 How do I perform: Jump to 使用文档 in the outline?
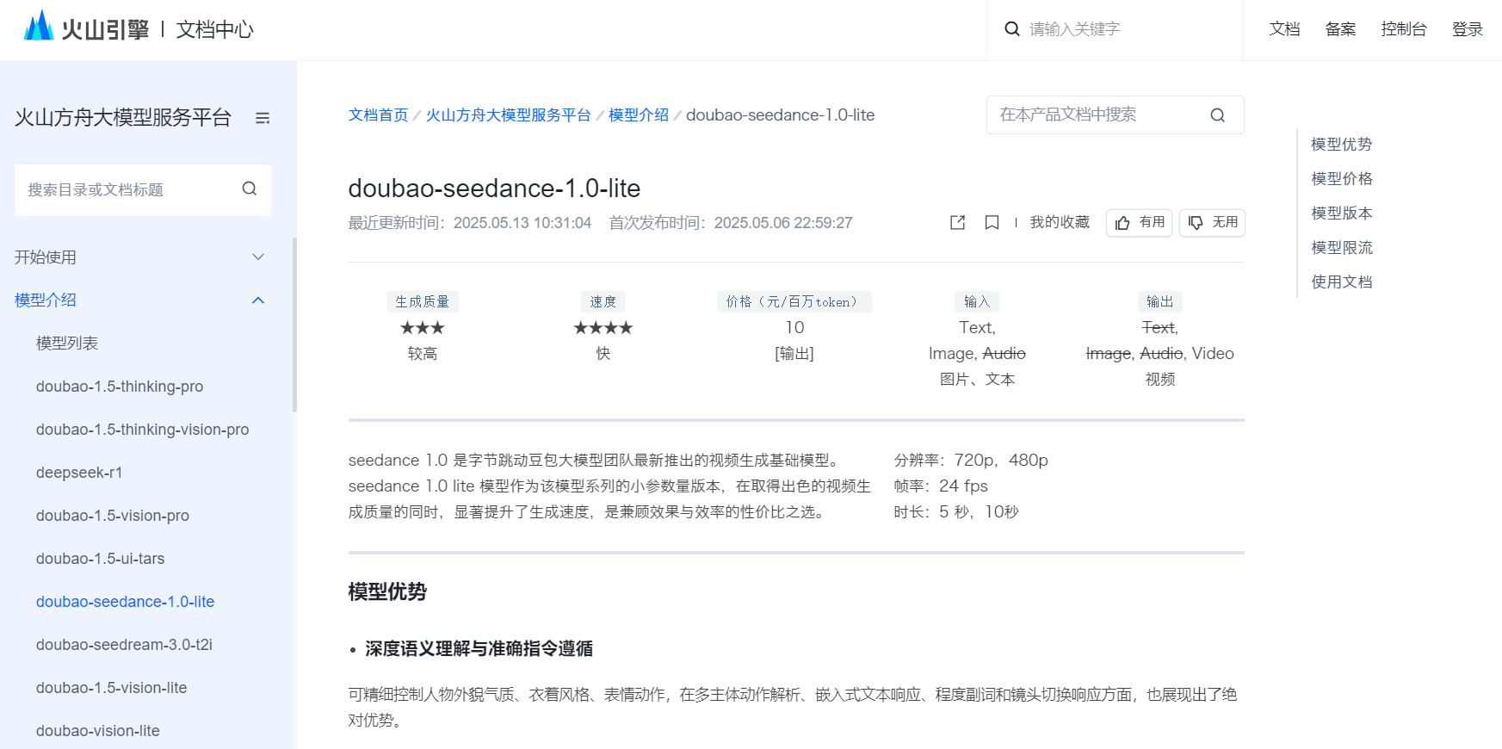tap(1341, 282)
